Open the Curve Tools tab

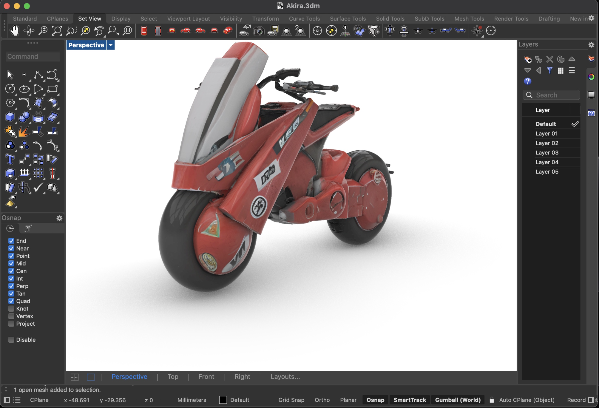pos(304,18)
